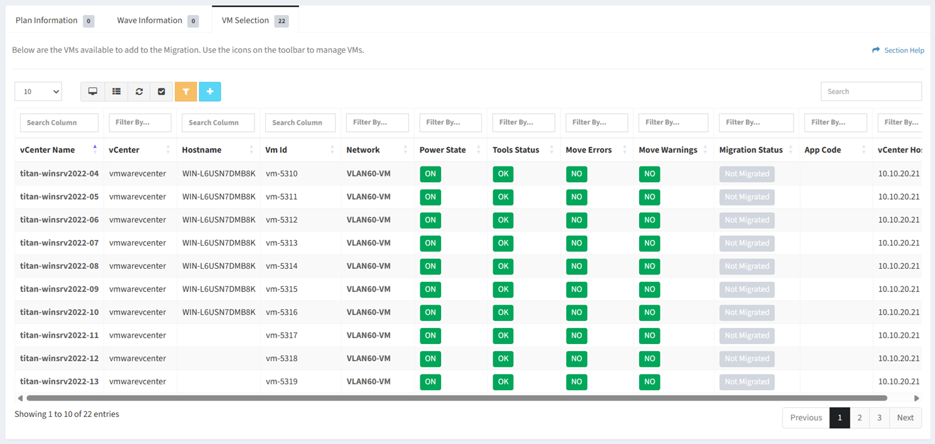The height and width of the screenshot is (444, 935).
Task: Select the VM Selection tab
Action: (255, 20)
